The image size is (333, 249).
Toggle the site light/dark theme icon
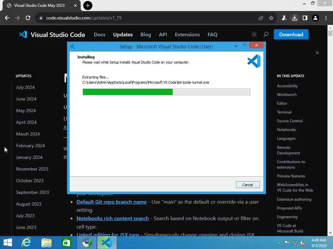pos(254,34)
